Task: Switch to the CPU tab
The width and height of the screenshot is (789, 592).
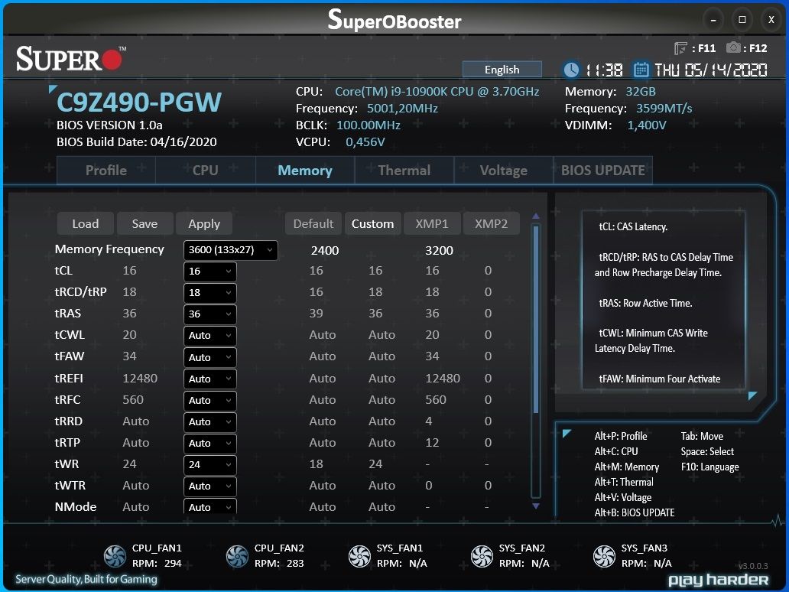Action: (x=206, y=170)
